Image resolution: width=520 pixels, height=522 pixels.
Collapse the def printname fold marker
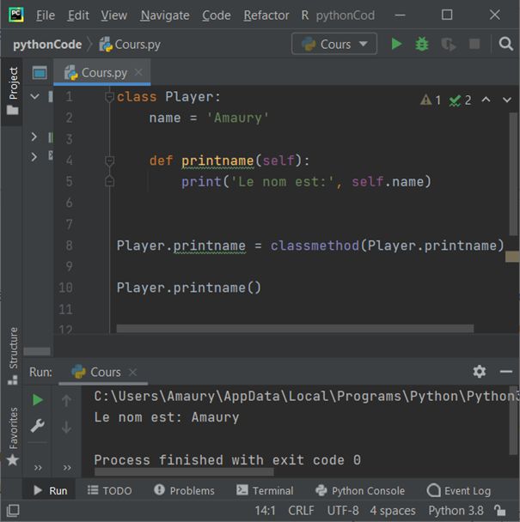coord(109,161)
